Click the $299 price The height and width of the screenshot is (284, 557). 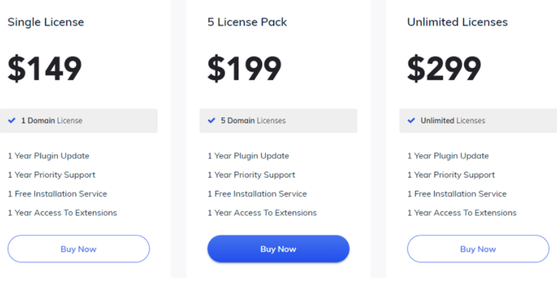click(444, 68)
